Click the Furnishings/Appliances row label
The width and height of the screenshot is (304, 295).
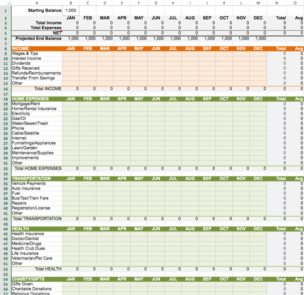click(34, 143)
